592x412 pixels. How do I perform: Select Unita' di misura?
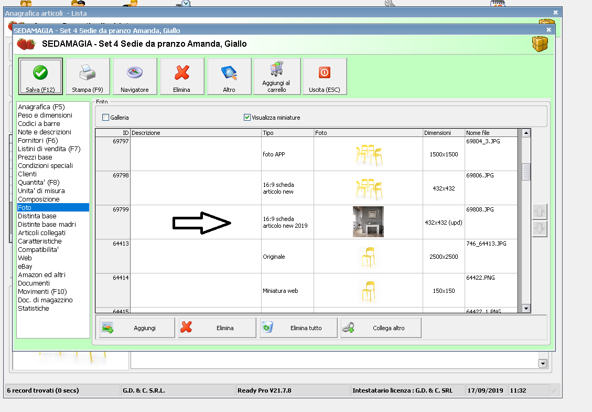point(41,191)
